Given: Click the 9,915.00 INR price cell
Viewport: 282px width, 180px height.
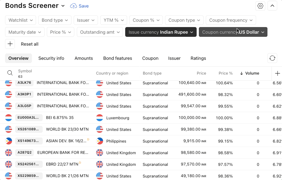Looking at the screenshot, I should pyautogui.click(x=195, y=141).
